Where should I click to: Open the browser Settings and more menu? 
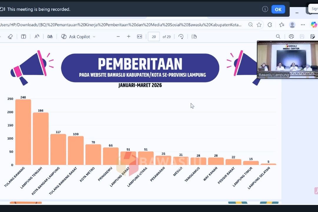(x=303, y=25)
